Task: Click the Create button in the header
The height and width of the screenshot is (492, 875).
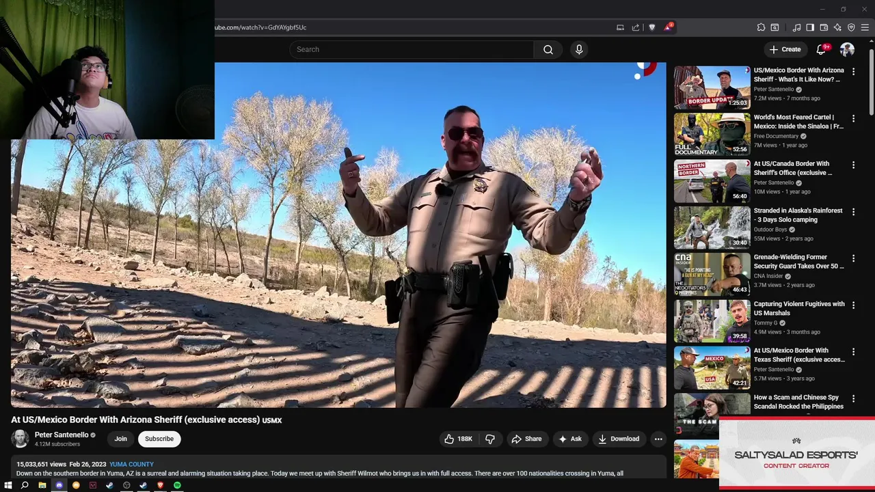Action: coord(785,49)
